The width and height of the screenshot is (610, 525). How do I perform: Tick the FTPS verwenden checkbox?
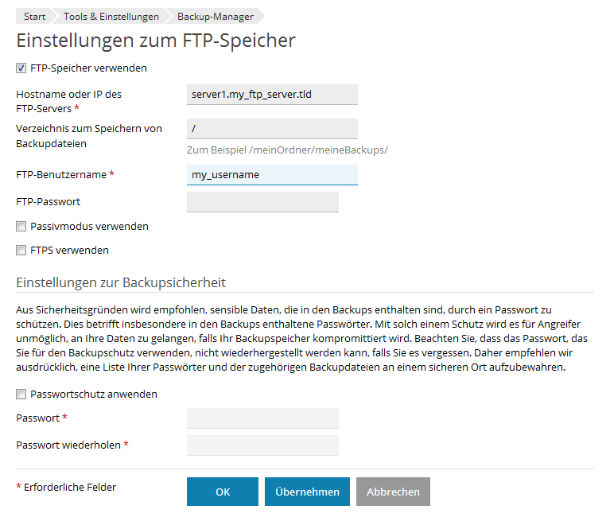[21, 251]
